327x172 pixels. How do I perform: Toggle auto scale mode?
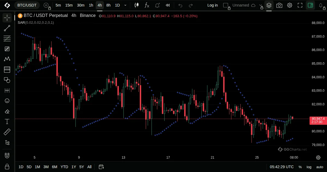tap(320, 167)
